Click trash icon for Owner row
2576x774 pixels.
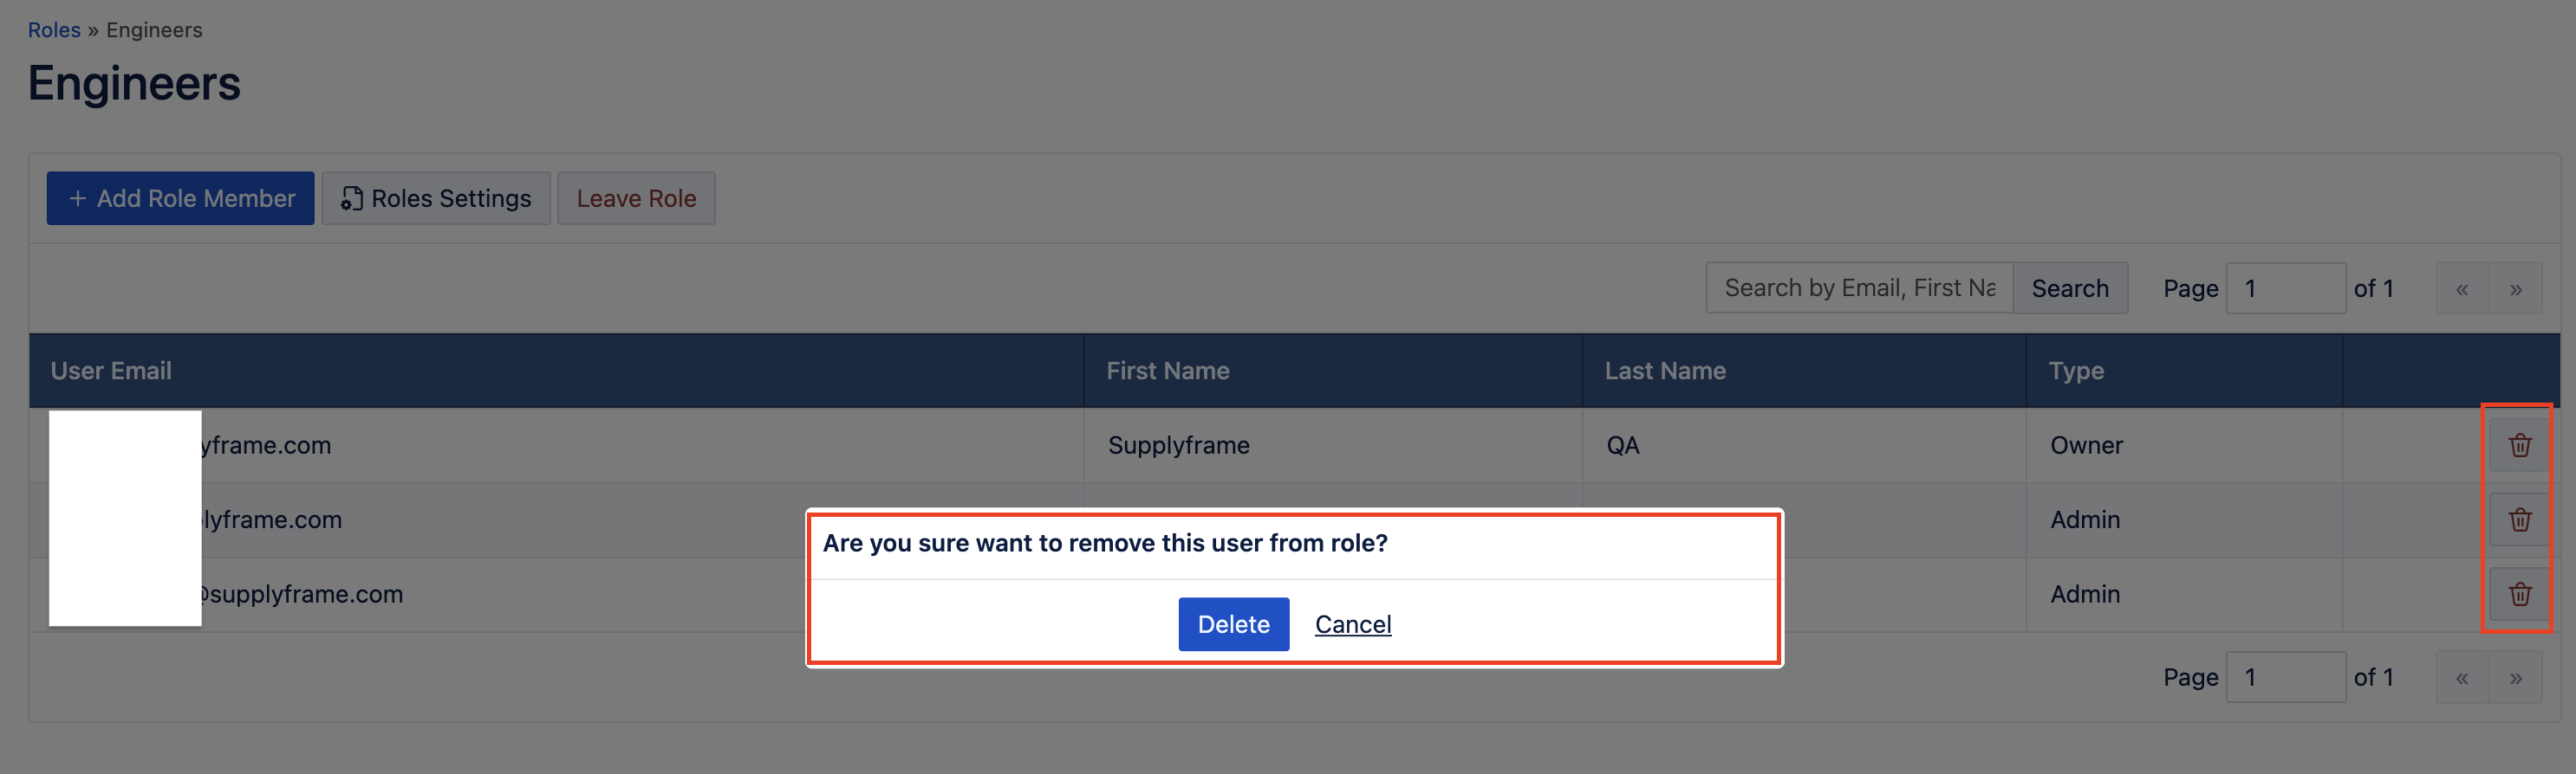pyautogui.click(x=2519, y=445)
